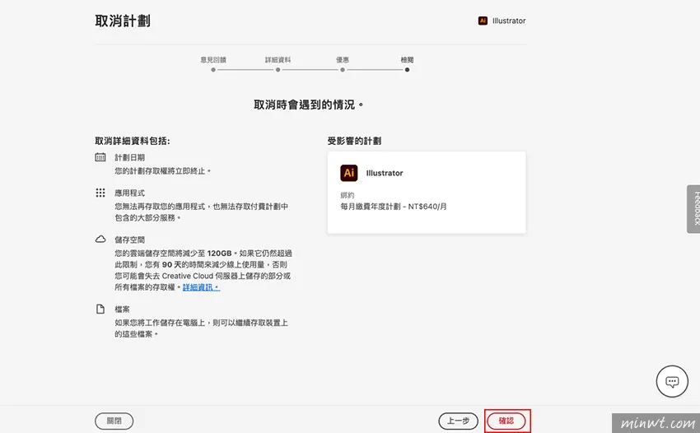Go to the 意見回饋 step

213,69
